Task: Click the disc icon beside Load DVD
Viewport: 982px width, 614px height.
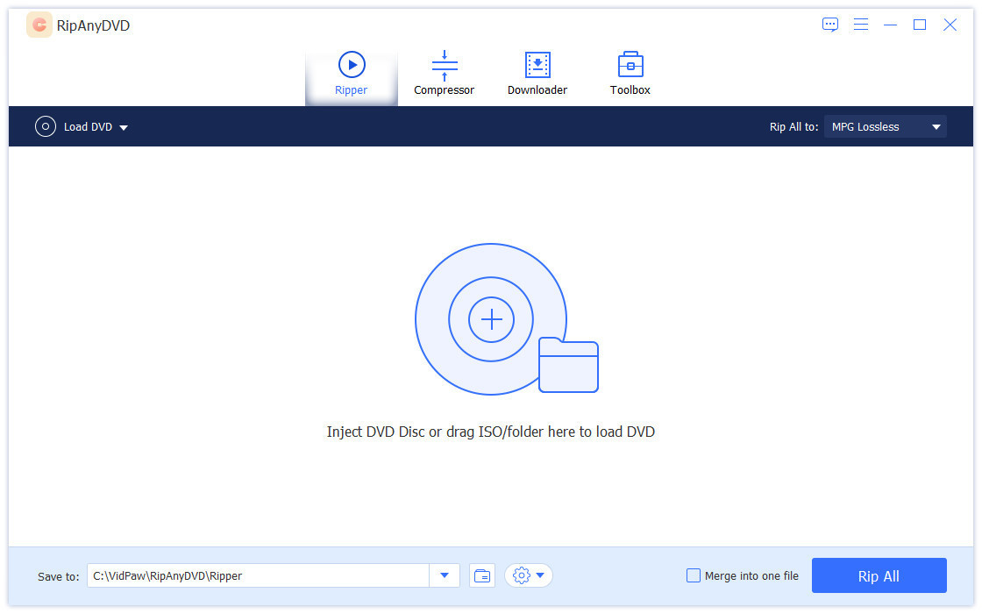Action: click(x=45, y=126)
